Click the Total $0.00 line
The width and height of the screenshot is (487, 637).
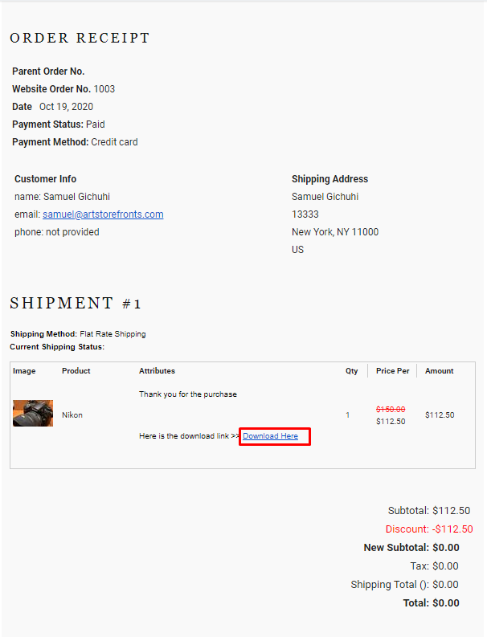tap(432, 603)
